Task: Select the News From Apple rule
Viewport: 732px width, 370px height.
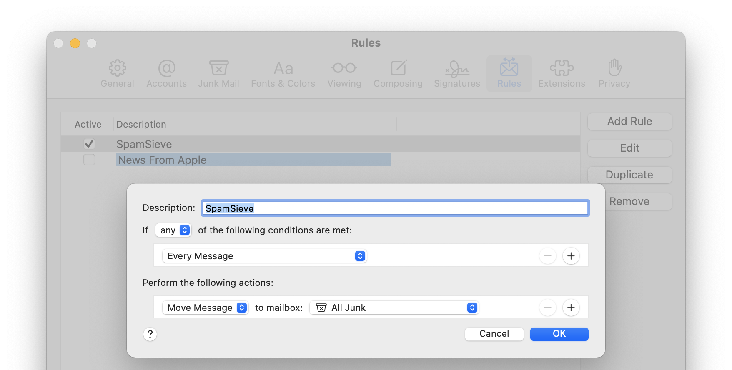Action: pos(320,160)
